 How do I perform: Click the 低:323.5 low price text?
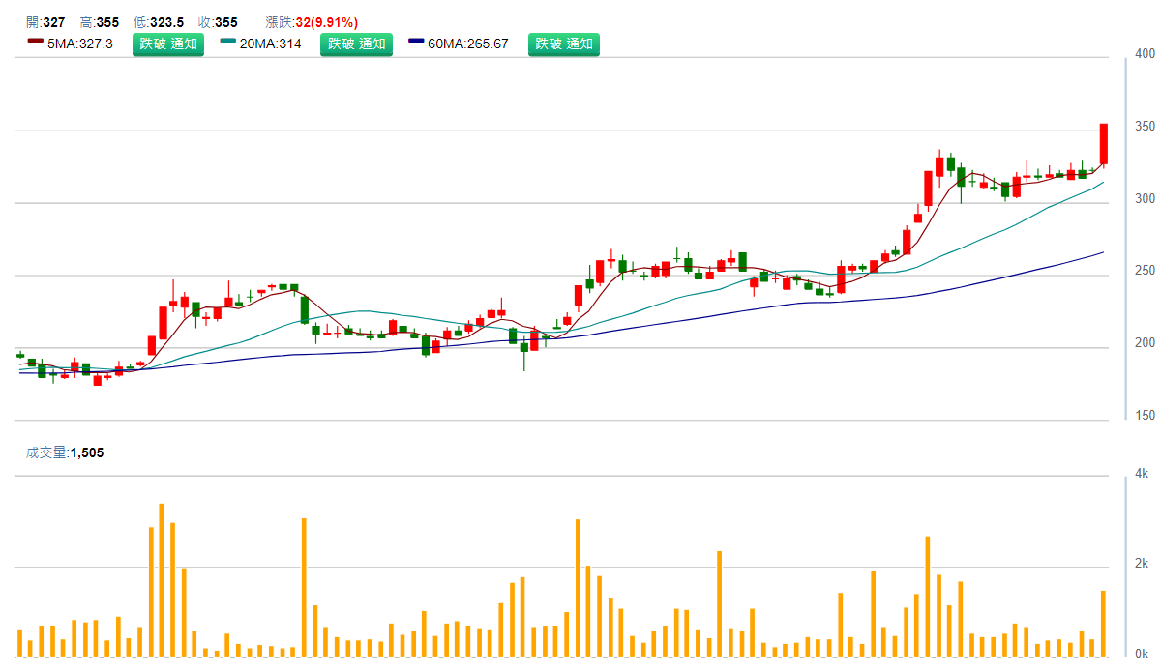coord(159,22)
